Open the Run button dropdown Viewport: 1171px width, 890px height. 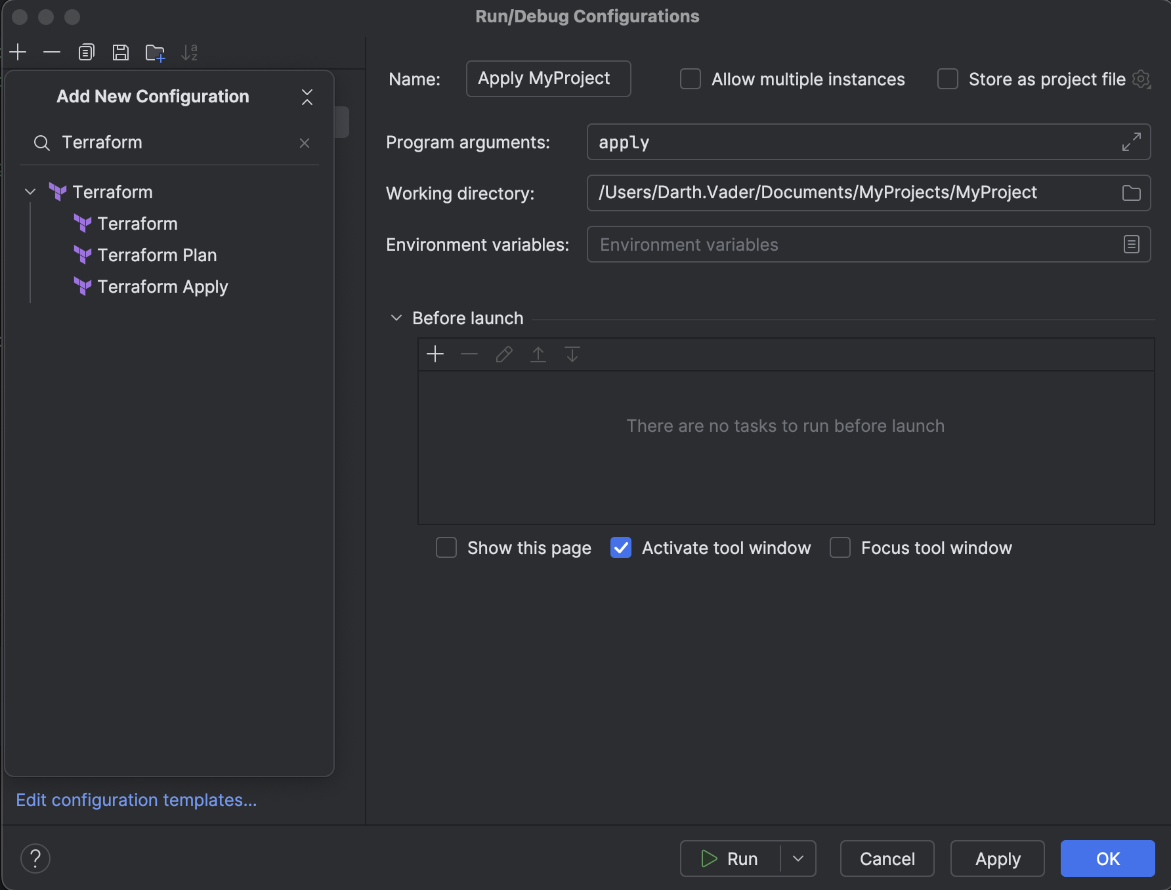[798, 858]
